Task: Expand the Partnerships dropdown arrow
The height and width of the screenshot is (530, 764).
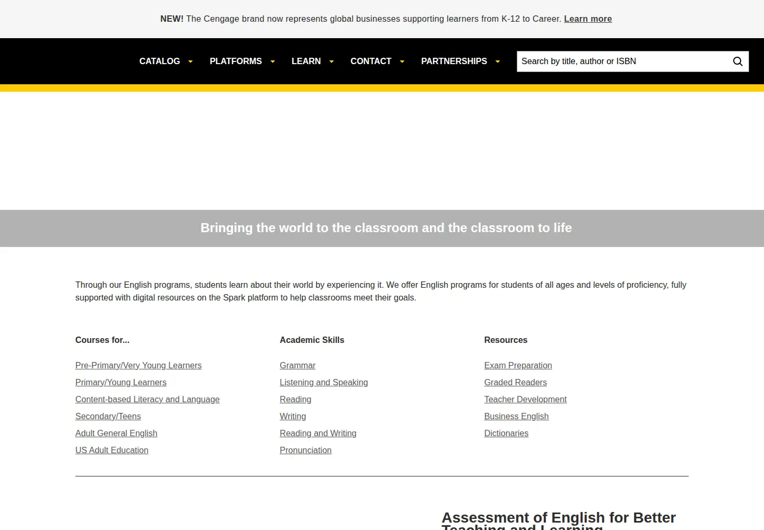Action: (x=498, y=61)
